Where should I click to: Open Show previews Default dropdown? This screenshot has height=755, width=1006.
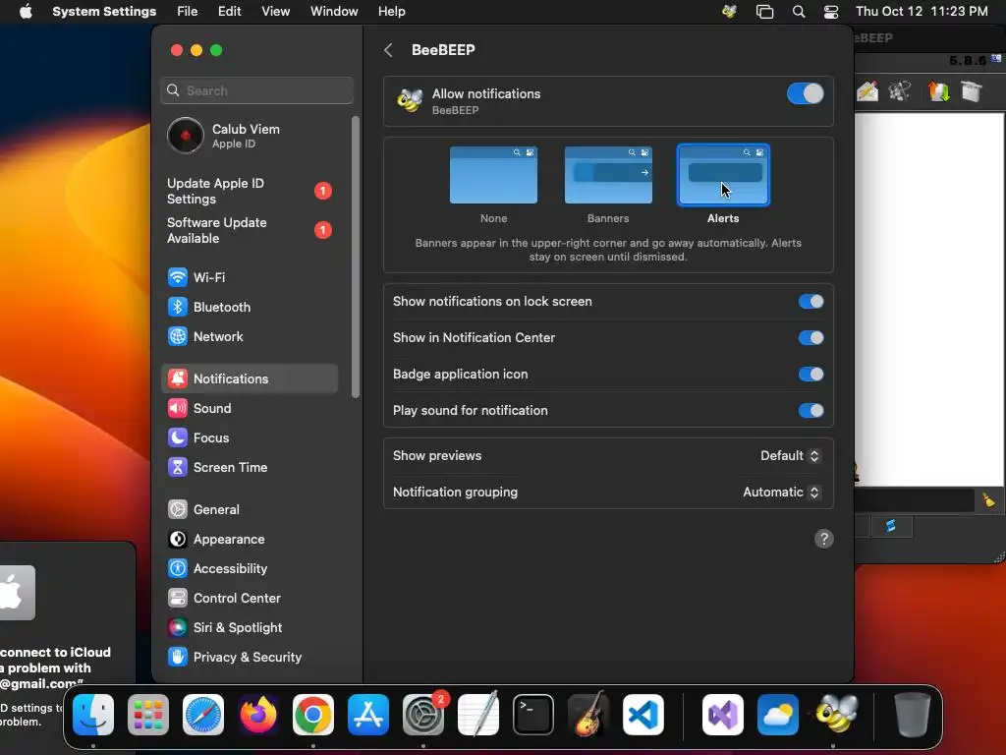(x=790, y=456)
